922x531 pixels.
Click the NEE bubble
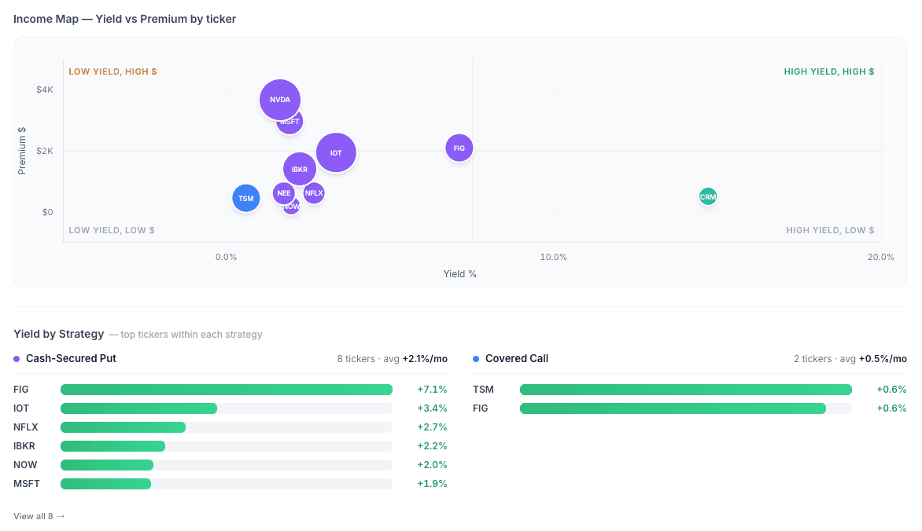pos(283,192)
